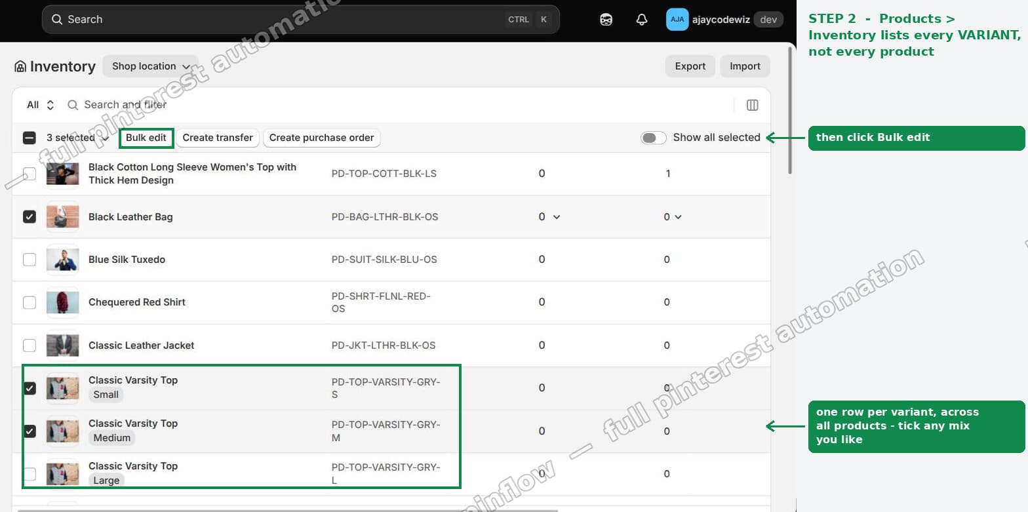Image resolution: width=1028 pixels, height=512 pixels.
Task: Open Classic Varsity Top Small thumbnail
Action: pyautogui.click(x=63, y=388)
